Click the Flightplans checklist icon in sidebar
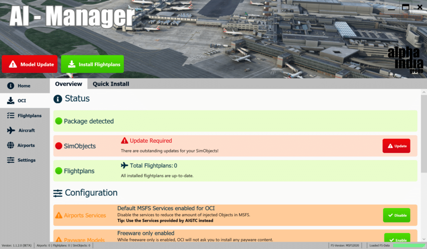The image size is (427, 249). 11,115
